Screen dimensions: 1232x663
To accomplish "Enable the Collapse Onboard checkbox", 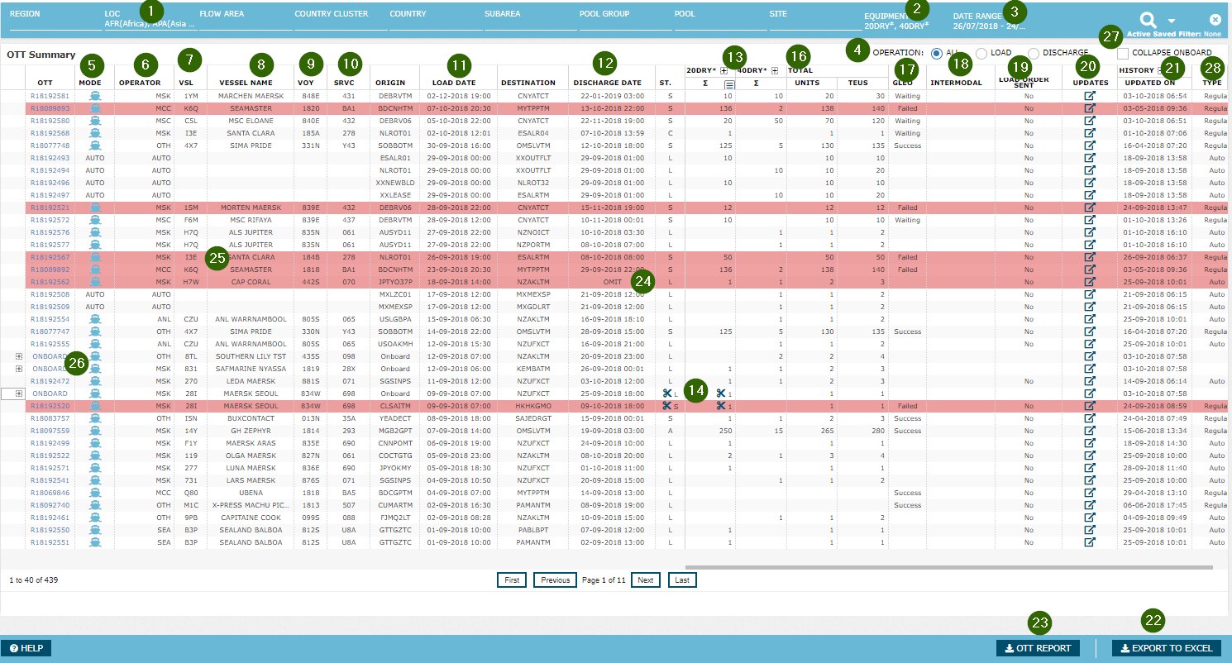I will pyautogui.click(x=1123, y=53).
